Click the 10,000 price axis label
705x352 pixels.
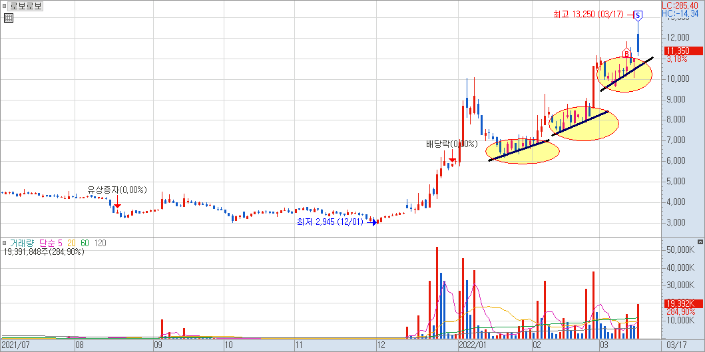[678, 79]
